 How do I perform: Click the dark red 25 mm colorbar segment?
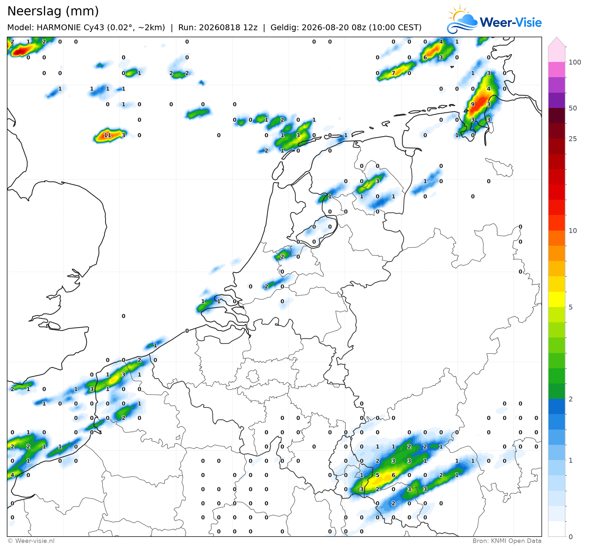coord(557,131)
